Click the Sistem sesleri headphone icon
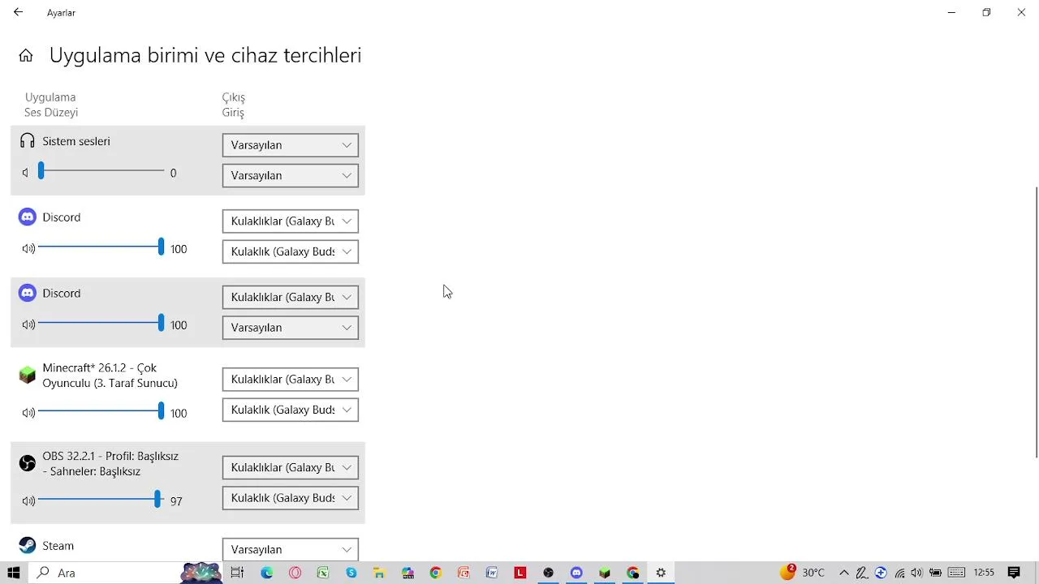Image resolution: width=1039 pixels, height=584 pixels. click(28, 141)
